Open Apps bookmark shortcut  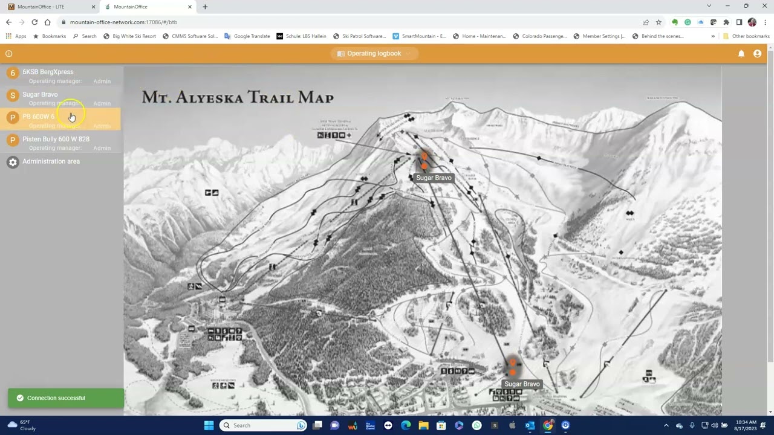point(16,36)
